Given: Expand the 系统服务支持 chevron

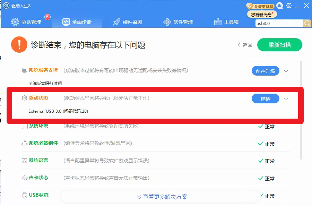Looking at the screenshot, I should (286, 71).
